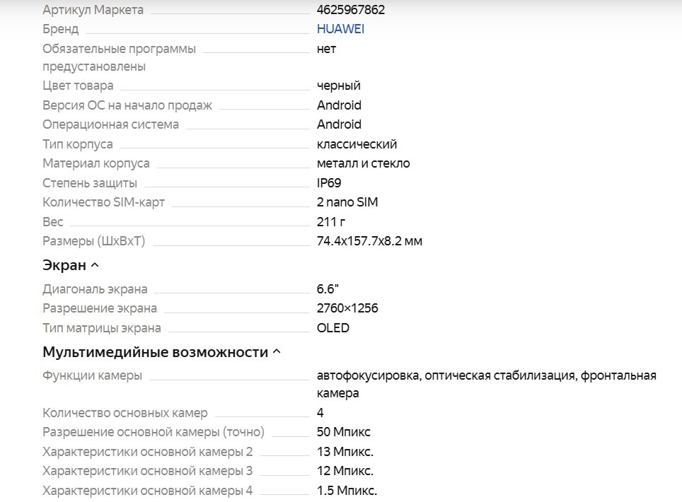
Task: Click the Бренд label
Action: (x=61, y=29)
